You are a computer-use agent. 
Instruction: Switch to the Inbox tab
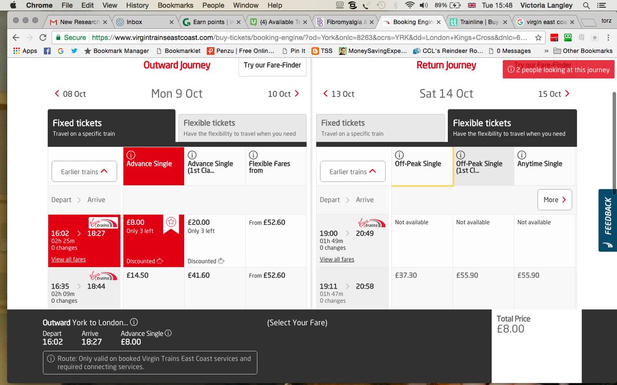coord(144,22)
